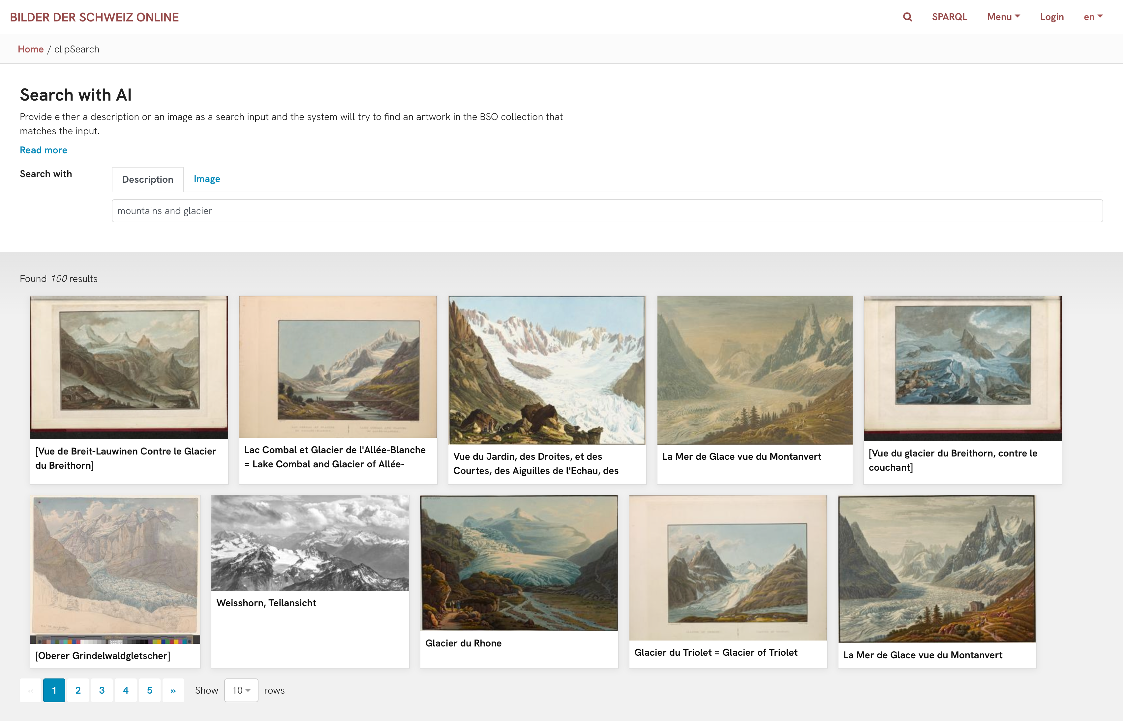Focus the mountains and glacier search field
Image resolution: width=1123 pixels, height=721 pixels.
point(607,211)
